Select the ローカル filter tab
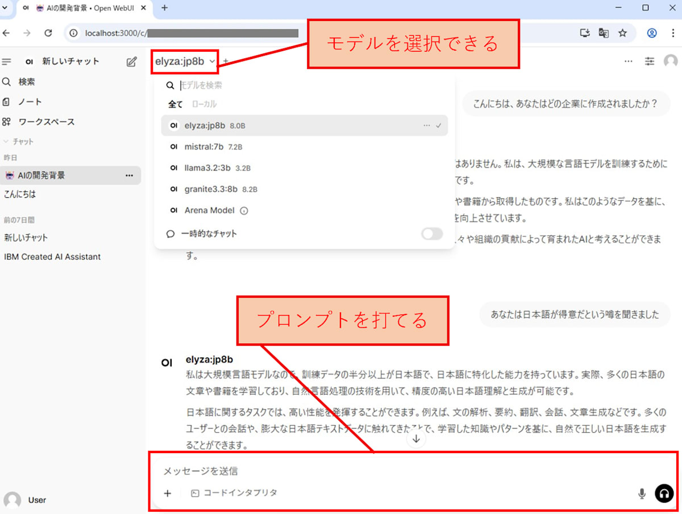This screenshot has height=514, width=682. click(204, 104)
